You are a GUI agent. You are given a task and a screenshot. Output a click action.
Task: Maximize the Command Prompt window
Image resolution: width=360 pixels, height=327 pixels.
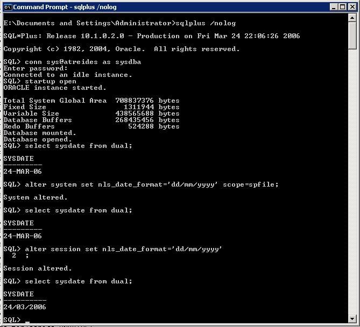(x=342, y=7)
